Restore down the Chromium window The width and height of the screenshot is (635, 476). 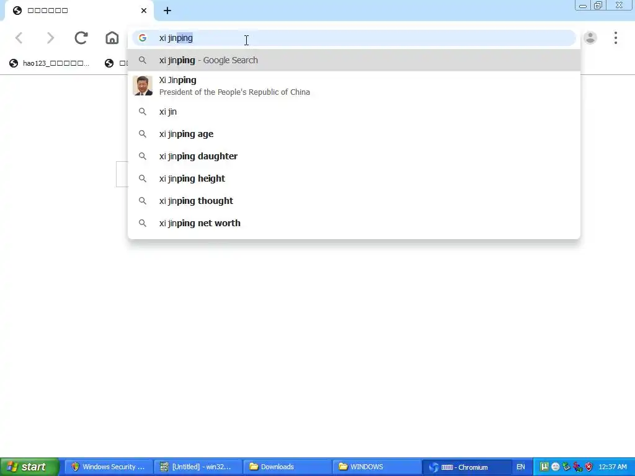coord(598,5)
